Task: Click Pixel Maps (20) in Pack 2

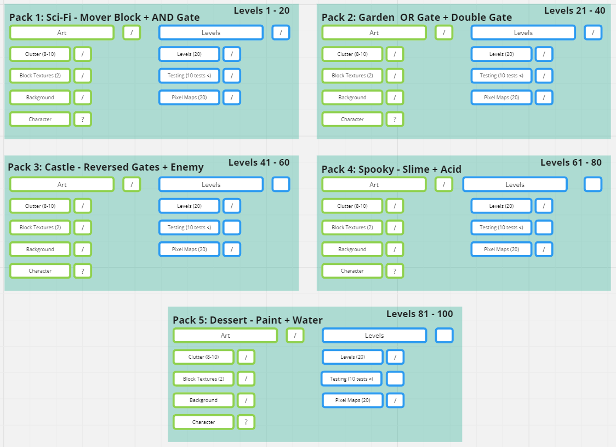Action: tap(501, 97)
